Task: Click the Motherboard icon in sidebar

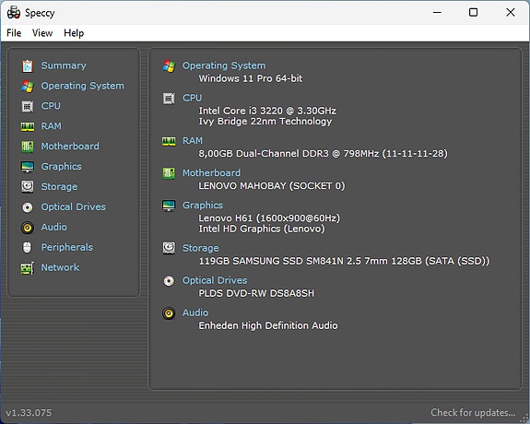Action: [x=28, y=147]
